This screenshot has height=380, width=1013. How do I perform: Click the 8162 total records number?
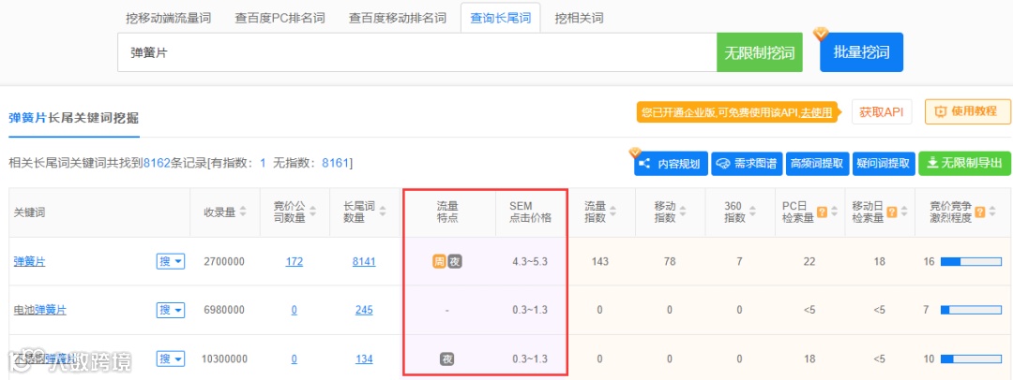coord(157,163)
